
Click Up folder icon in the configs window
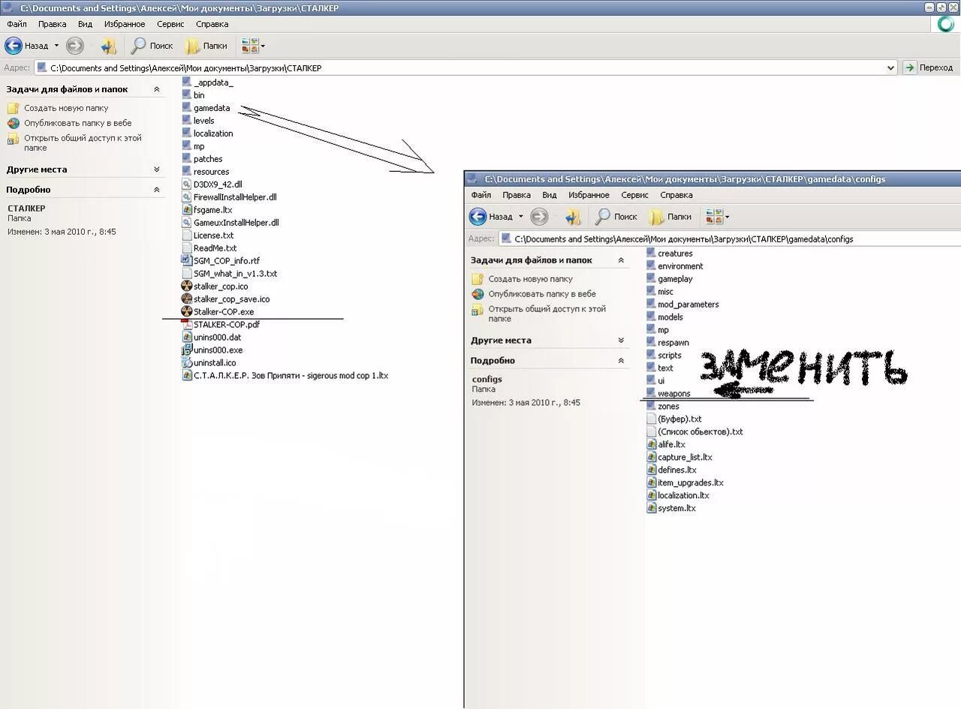tap(574, 217)
